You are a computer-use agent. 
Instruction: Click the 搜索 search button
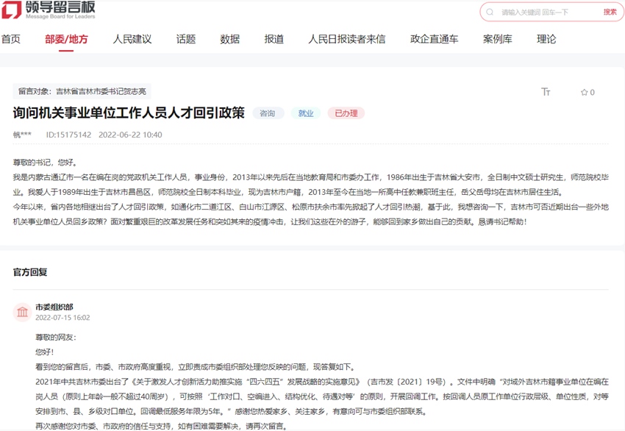pos(610,12)
